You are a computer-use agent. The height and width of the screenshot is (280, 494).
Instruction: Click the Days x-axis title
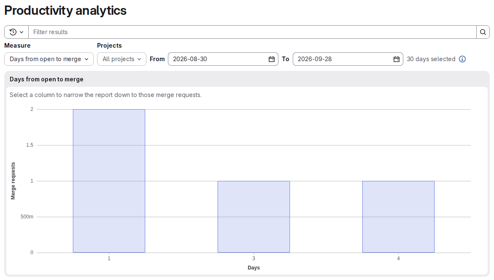[254, 268]
